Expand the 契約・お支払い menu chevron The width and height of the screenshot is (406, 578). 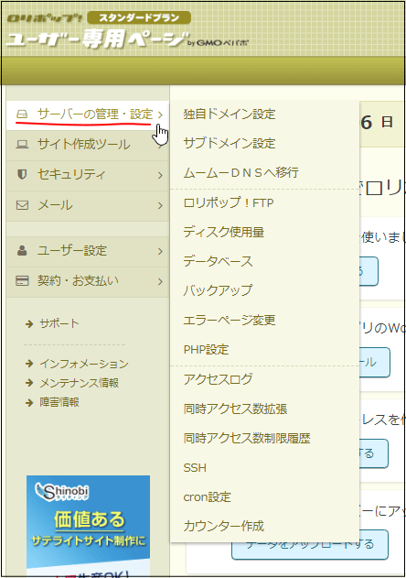tap(160, 281)
